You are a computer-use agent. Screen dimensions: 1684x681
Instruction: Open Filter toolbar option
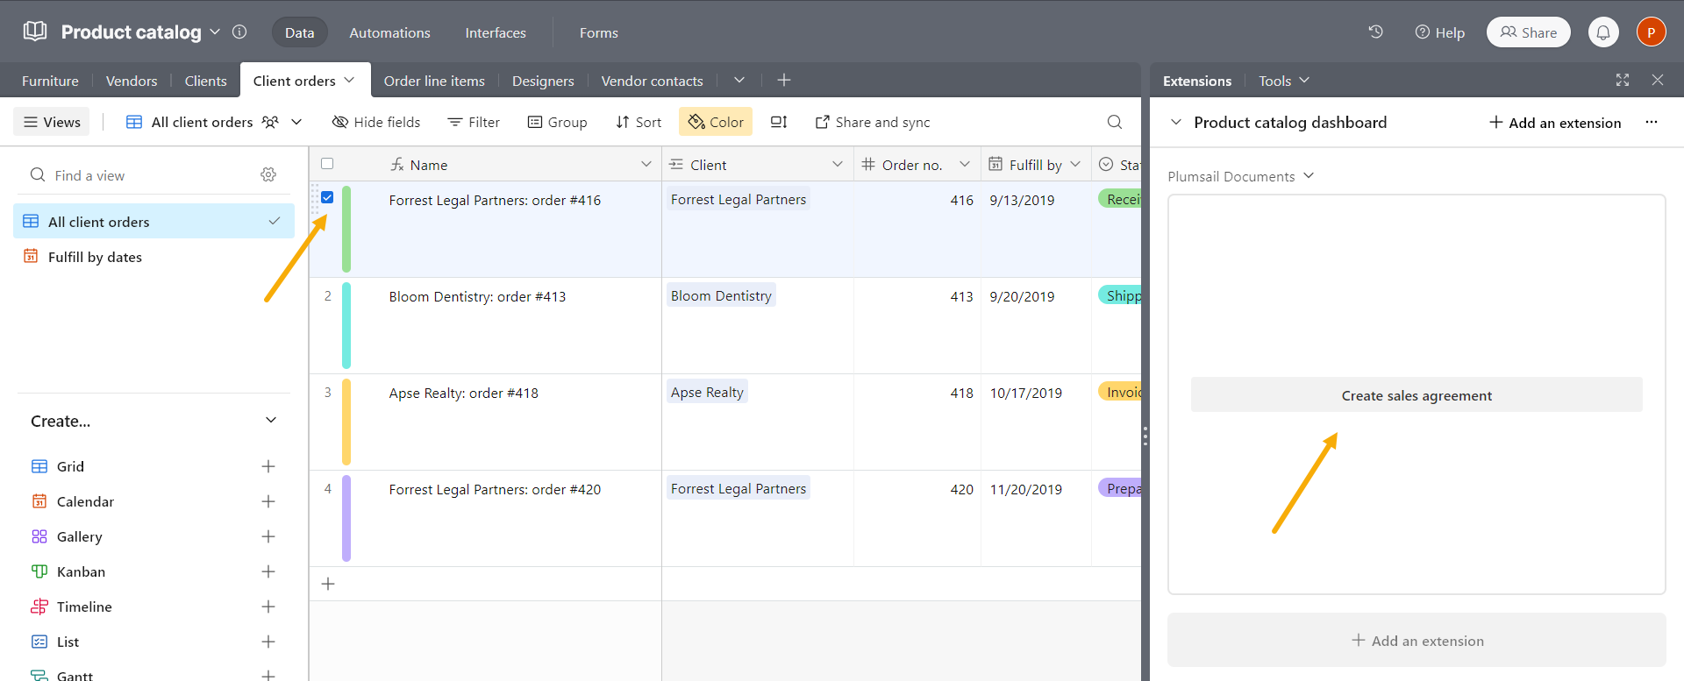[x=474, y=122]
